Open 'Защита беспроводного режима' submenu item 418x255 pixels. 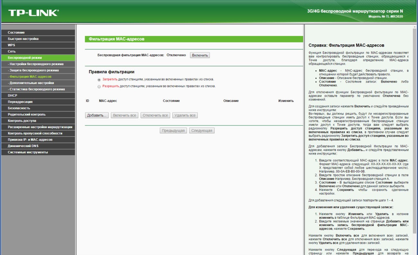tap(34, 70)
